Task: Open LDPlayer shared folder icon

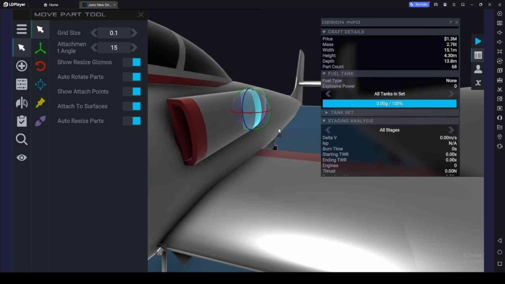Action: pos(500,127)
